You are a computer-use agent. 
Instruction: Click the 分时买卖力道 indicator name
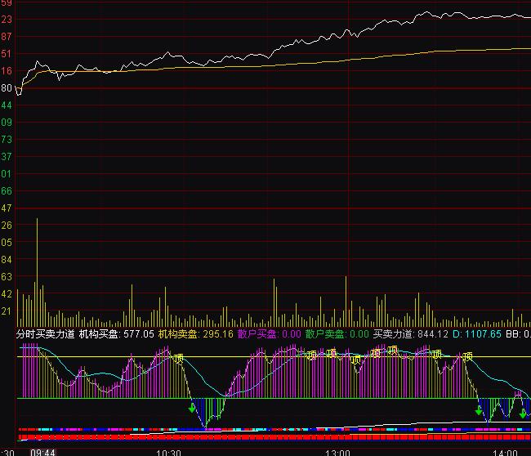[x=46, y=334]
